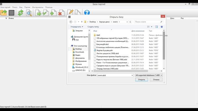Click the view mode icon in dialog
The height and width of the screenshot is (111, 198).
(x=148, y=27)
